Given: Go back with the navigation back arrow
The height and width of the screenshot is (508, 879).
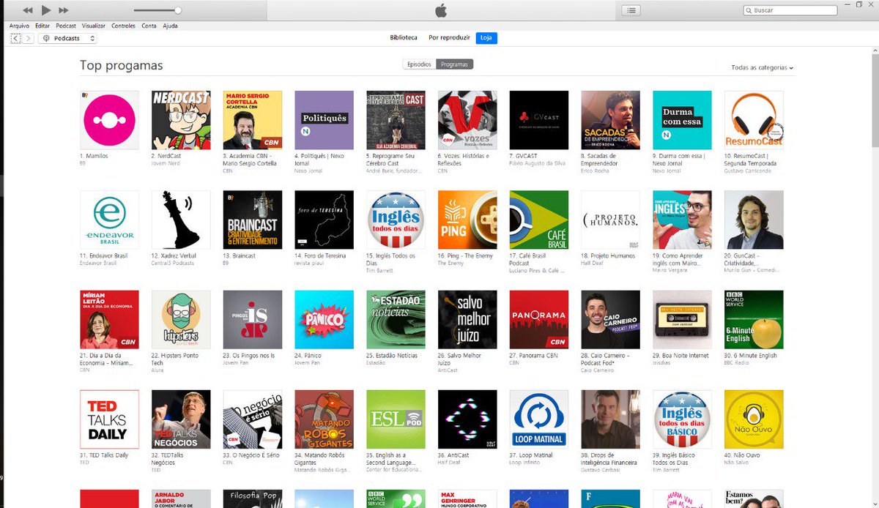Looking at the screenshot, I should (16, 38).
